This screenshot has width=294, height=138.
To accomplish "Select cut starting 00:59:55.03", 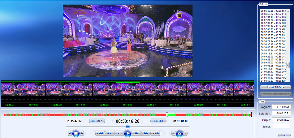I will point(273,63).
